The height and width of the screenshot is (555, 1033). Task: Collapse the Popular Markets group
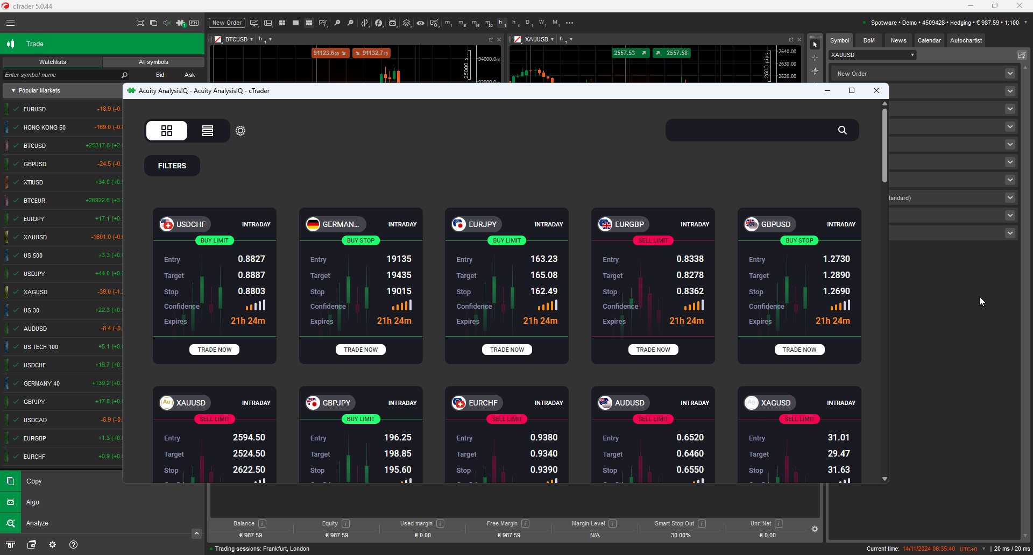click(x=14, y=90)
